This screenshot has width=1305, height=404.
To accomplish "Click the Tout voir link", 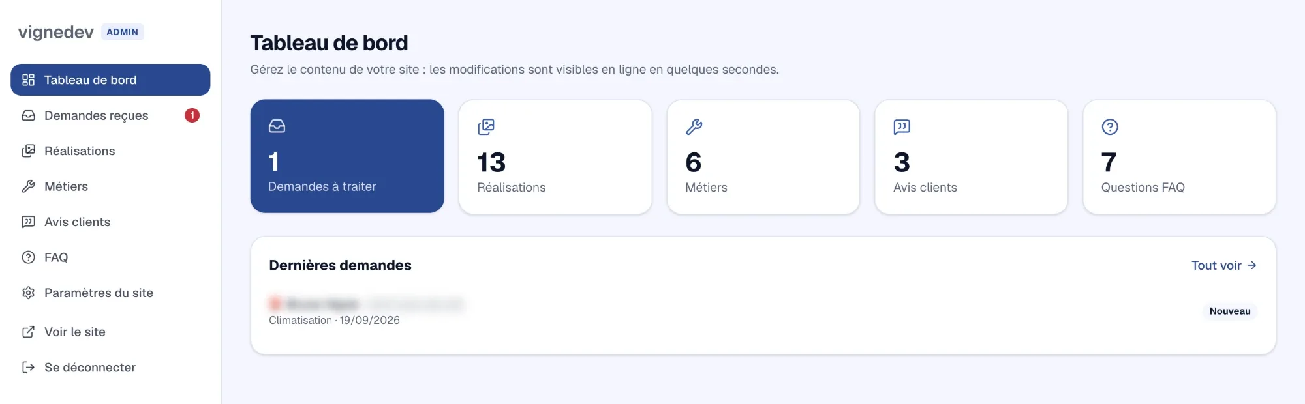I will (x=1224, y=265).
